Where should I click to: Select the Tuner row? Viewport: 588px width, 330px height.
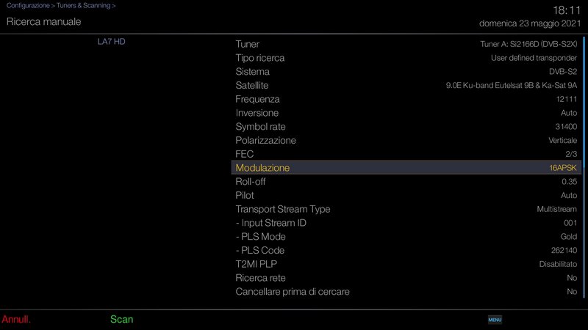click(406, 44)
